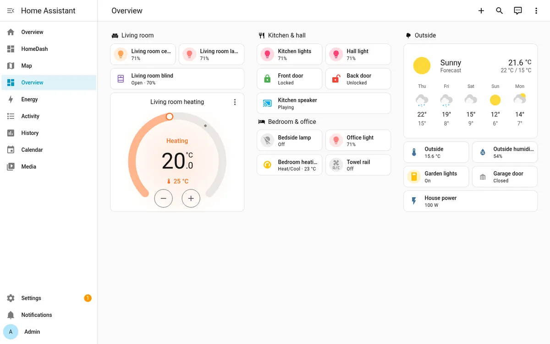
Task: Open Activity in the sidebar
Action: (x=49, y=116)
